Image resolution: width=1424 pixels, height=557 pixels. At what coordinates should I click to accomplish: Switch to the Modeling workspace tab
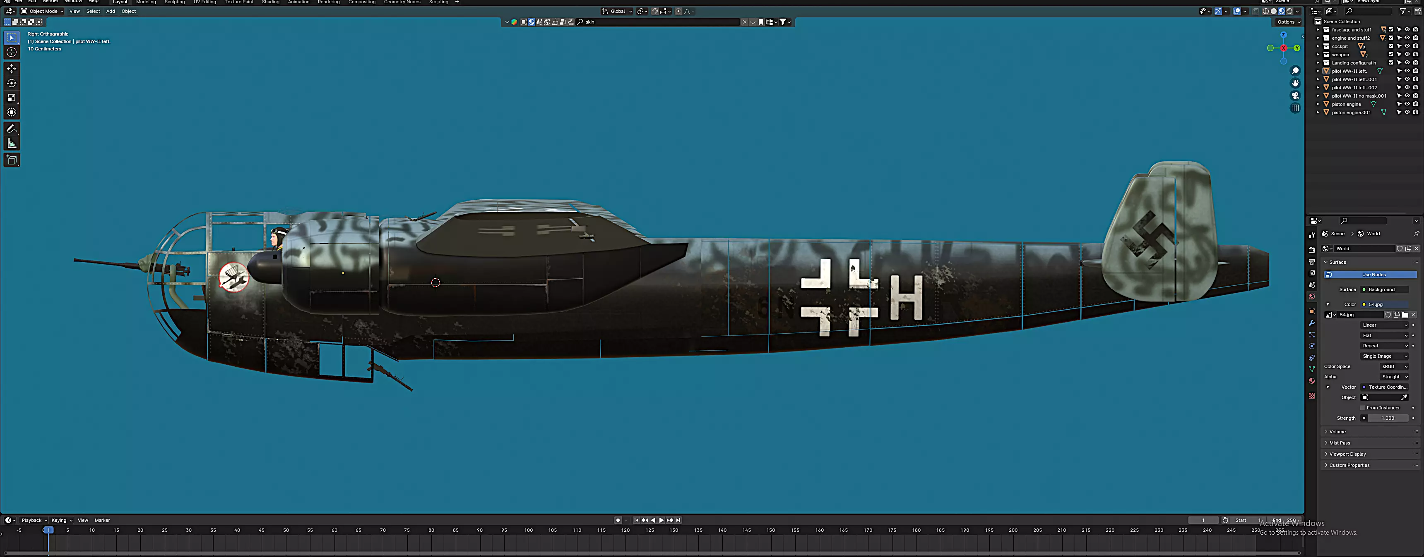click(146, 2)
